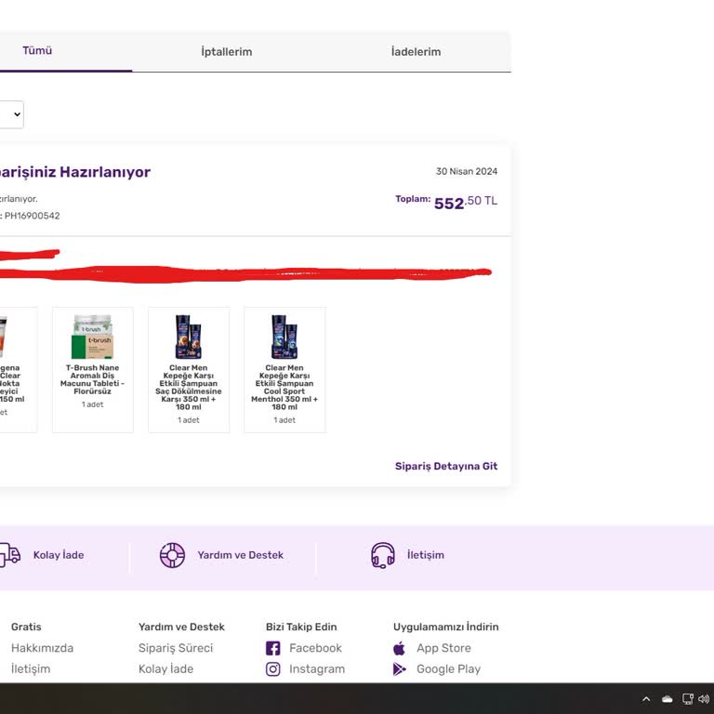Image resolution: width=714 pixels, height=714 pixels.
Task: Select the order number PH16900542
Action: point(32,216)
